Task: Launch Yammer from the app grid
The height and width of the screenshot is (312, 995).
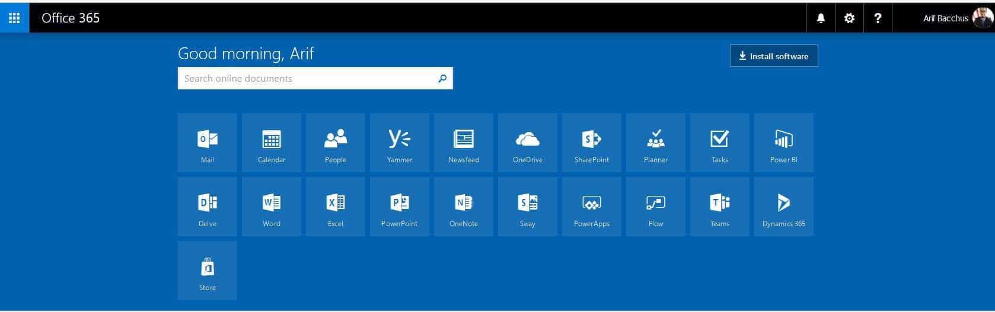Action: pos(400,143)
